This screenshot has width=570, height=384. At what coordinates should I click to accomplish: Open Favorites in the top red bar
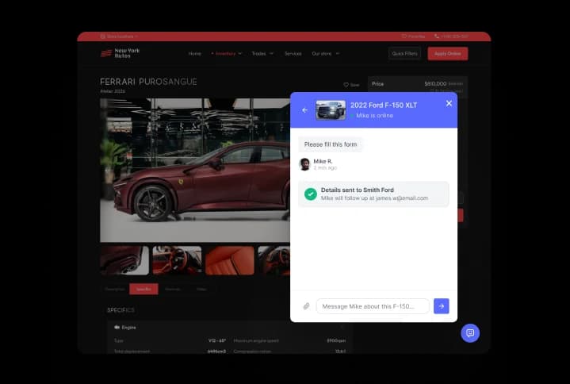pos(413,36)
